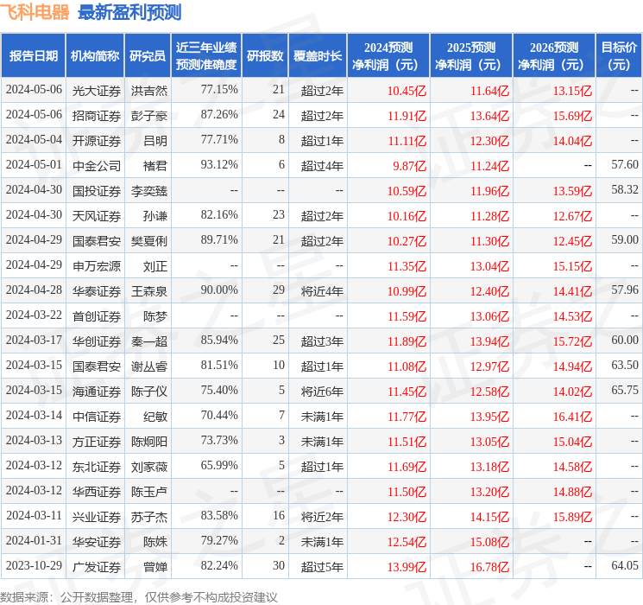Click the 目标价(元) column header
Image resolution: width=643 pixels, height=605 pixels.
click(x=619, y=56)
